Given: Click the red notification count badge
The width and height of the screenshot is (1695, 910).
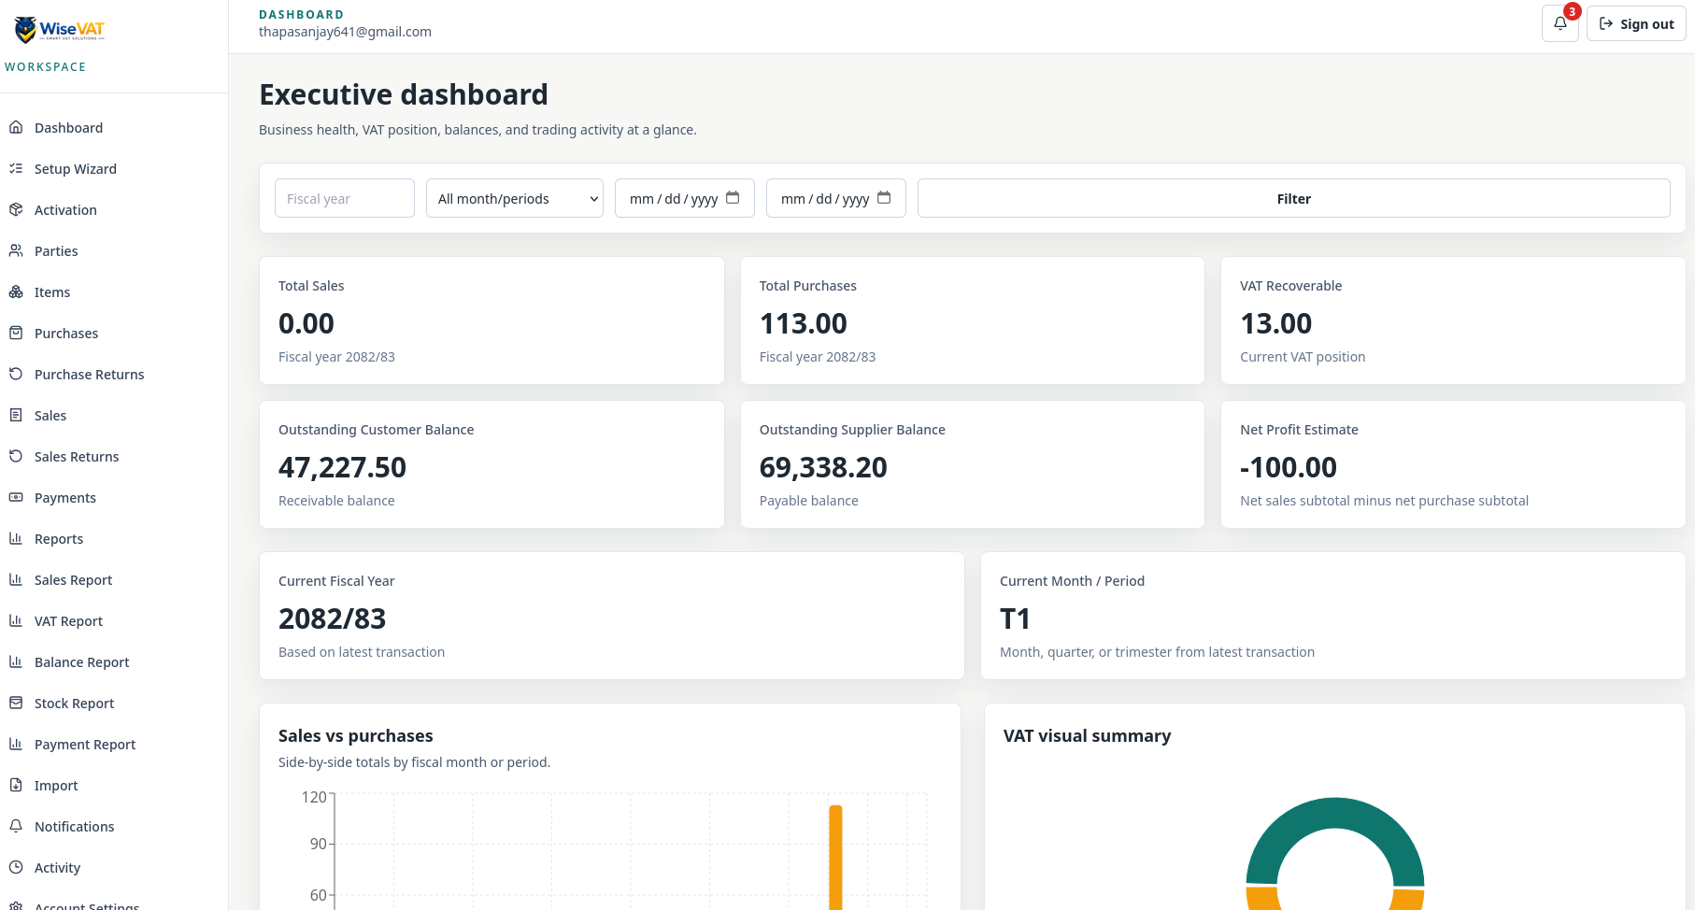Looking at the screenshot, I should [1573, 11].
